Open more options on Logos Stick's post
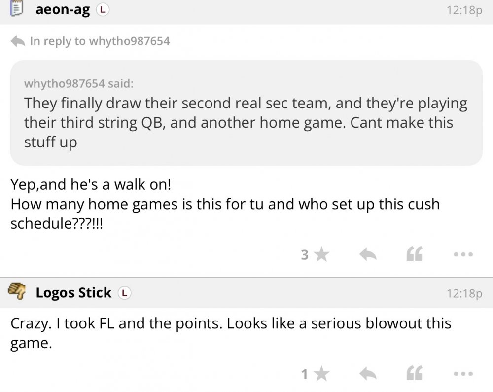Screen dimensions: 493x392 tap(463, 374)
